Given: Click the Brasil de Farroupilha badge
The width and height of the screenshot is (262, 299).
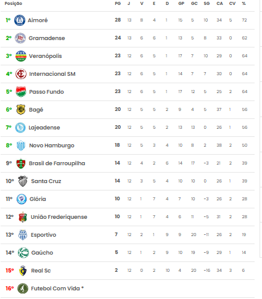Looking at the screenshot, I should pos(21,163).
